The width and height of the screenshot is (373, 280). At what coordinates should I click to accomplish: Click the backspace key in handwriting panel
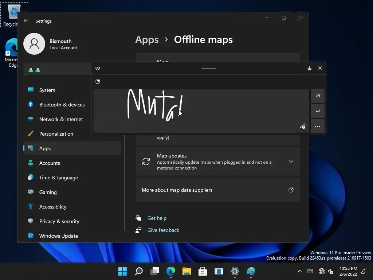(x=318, y=96)
